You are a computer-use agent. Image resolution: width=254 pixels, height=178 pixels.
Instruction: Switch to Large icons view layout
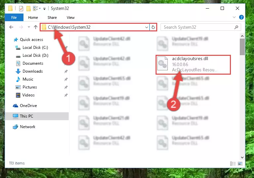(240, 163)
